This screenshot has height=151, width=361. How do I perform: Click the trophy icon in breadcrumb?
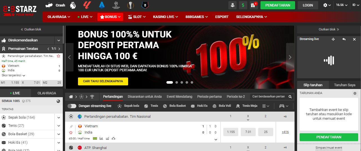point(92,97)
